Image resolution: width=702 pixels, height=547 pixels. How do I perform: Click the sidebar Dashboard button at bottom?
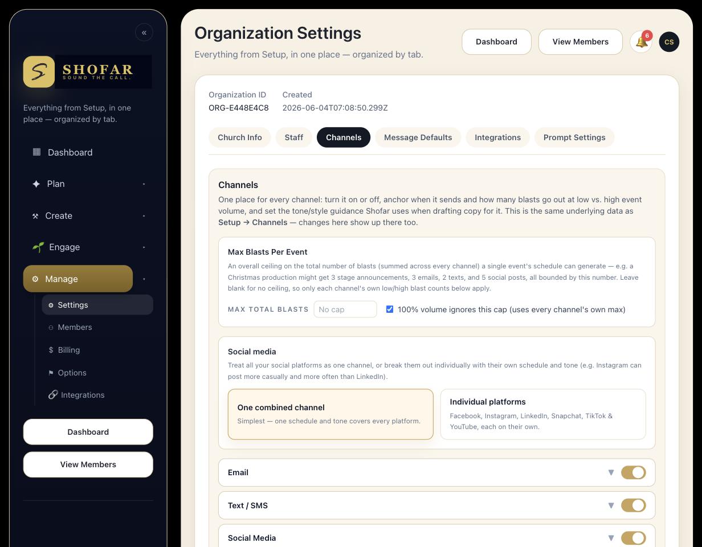(88, 432)
